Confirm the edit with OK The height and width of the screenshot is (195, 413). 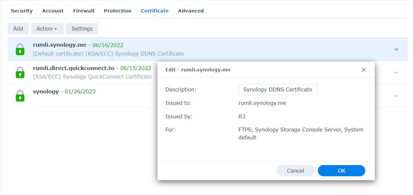(342, 171)
